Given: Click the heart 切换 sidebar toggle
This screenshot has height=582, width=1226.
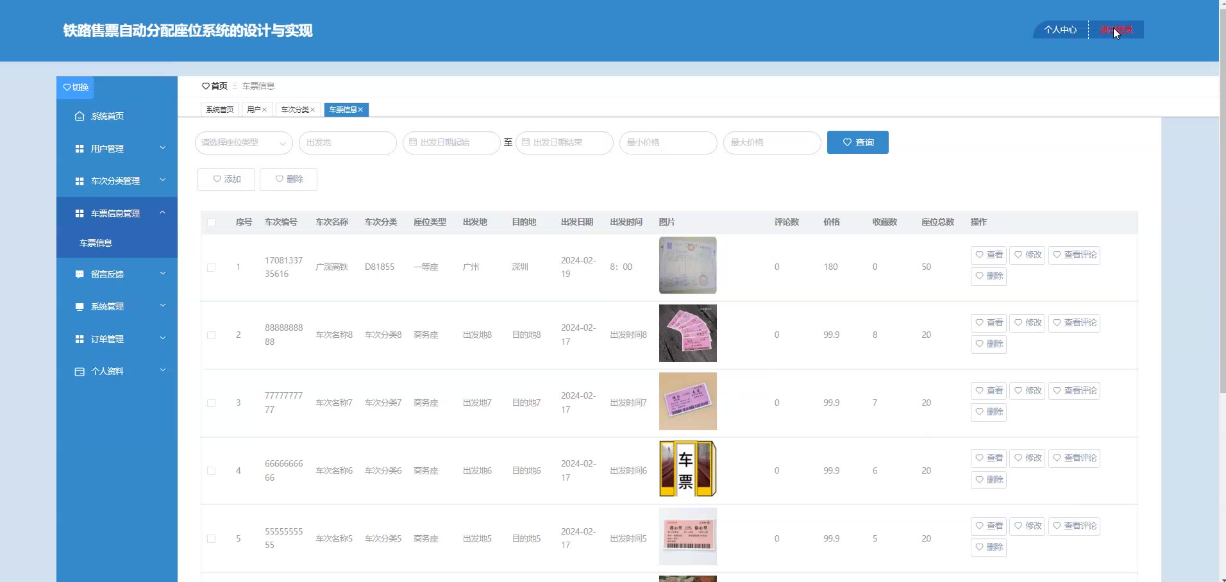Looking at the screenshot, I should point(76,87).
